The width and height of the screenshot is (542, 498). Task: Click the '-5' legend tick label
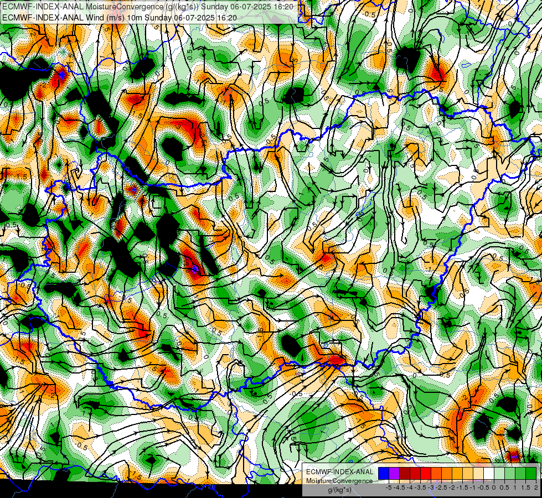point(389,487)
